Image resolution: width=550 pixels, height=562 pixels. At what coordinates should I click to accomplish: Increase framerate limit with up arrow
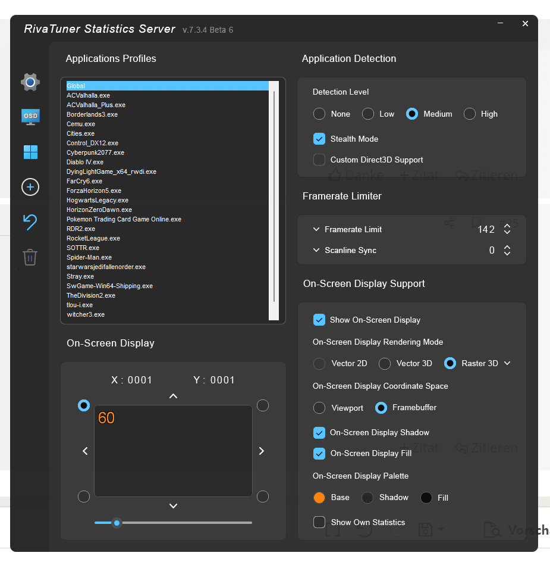(507, 226)
